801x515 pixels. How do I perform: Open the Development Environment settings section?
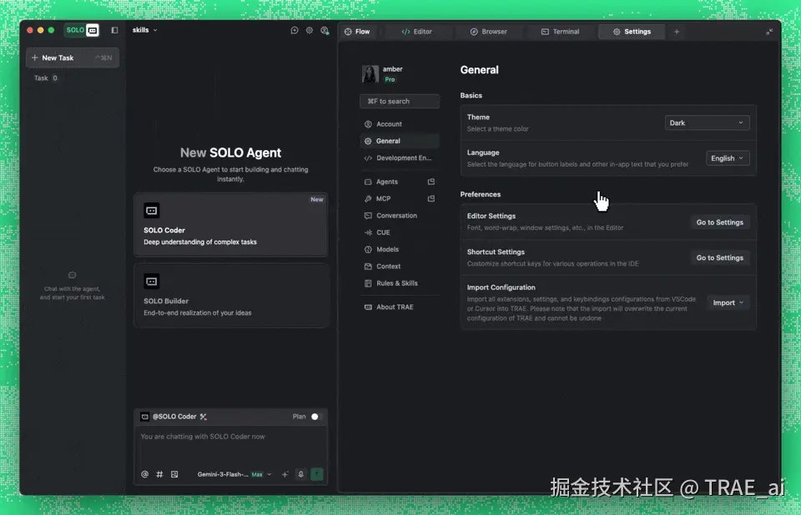[400, 157]
